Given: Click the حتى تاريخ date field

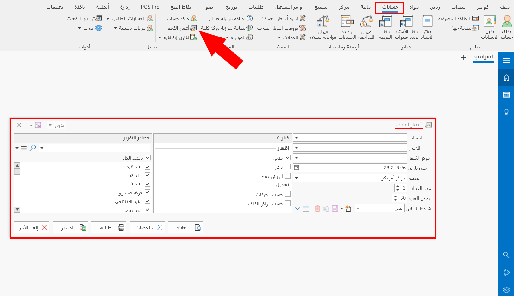Looking at the screenshot, I should pos(350,168).
